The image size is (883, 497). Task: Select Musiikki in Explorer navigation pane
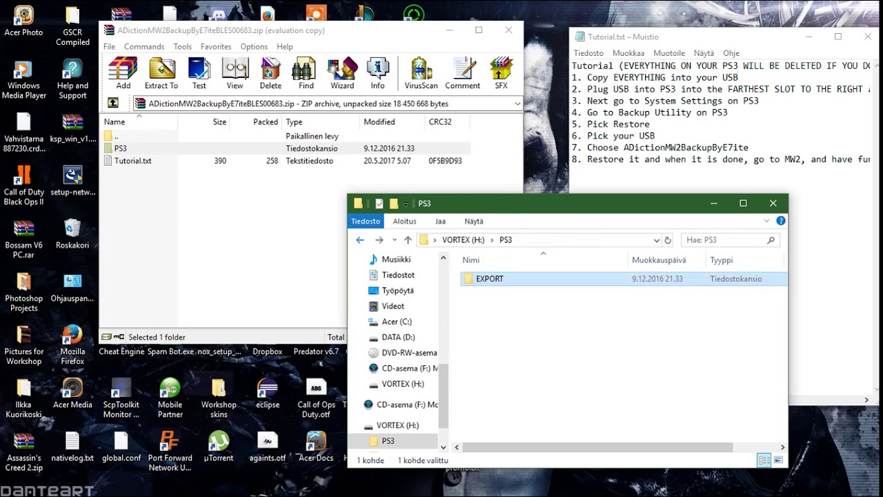396,260
